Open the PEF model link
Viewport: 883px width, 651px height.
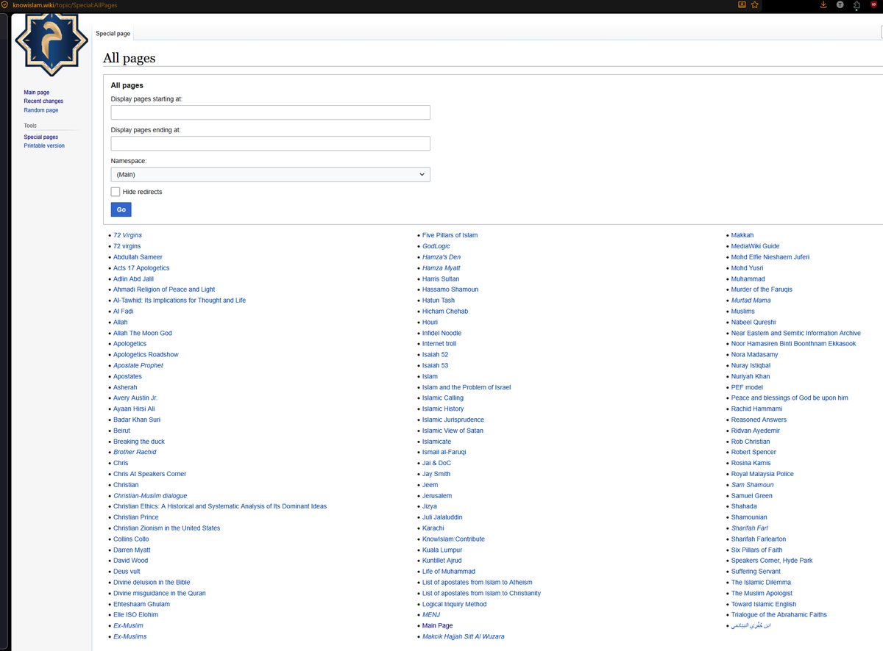point(747,387)
